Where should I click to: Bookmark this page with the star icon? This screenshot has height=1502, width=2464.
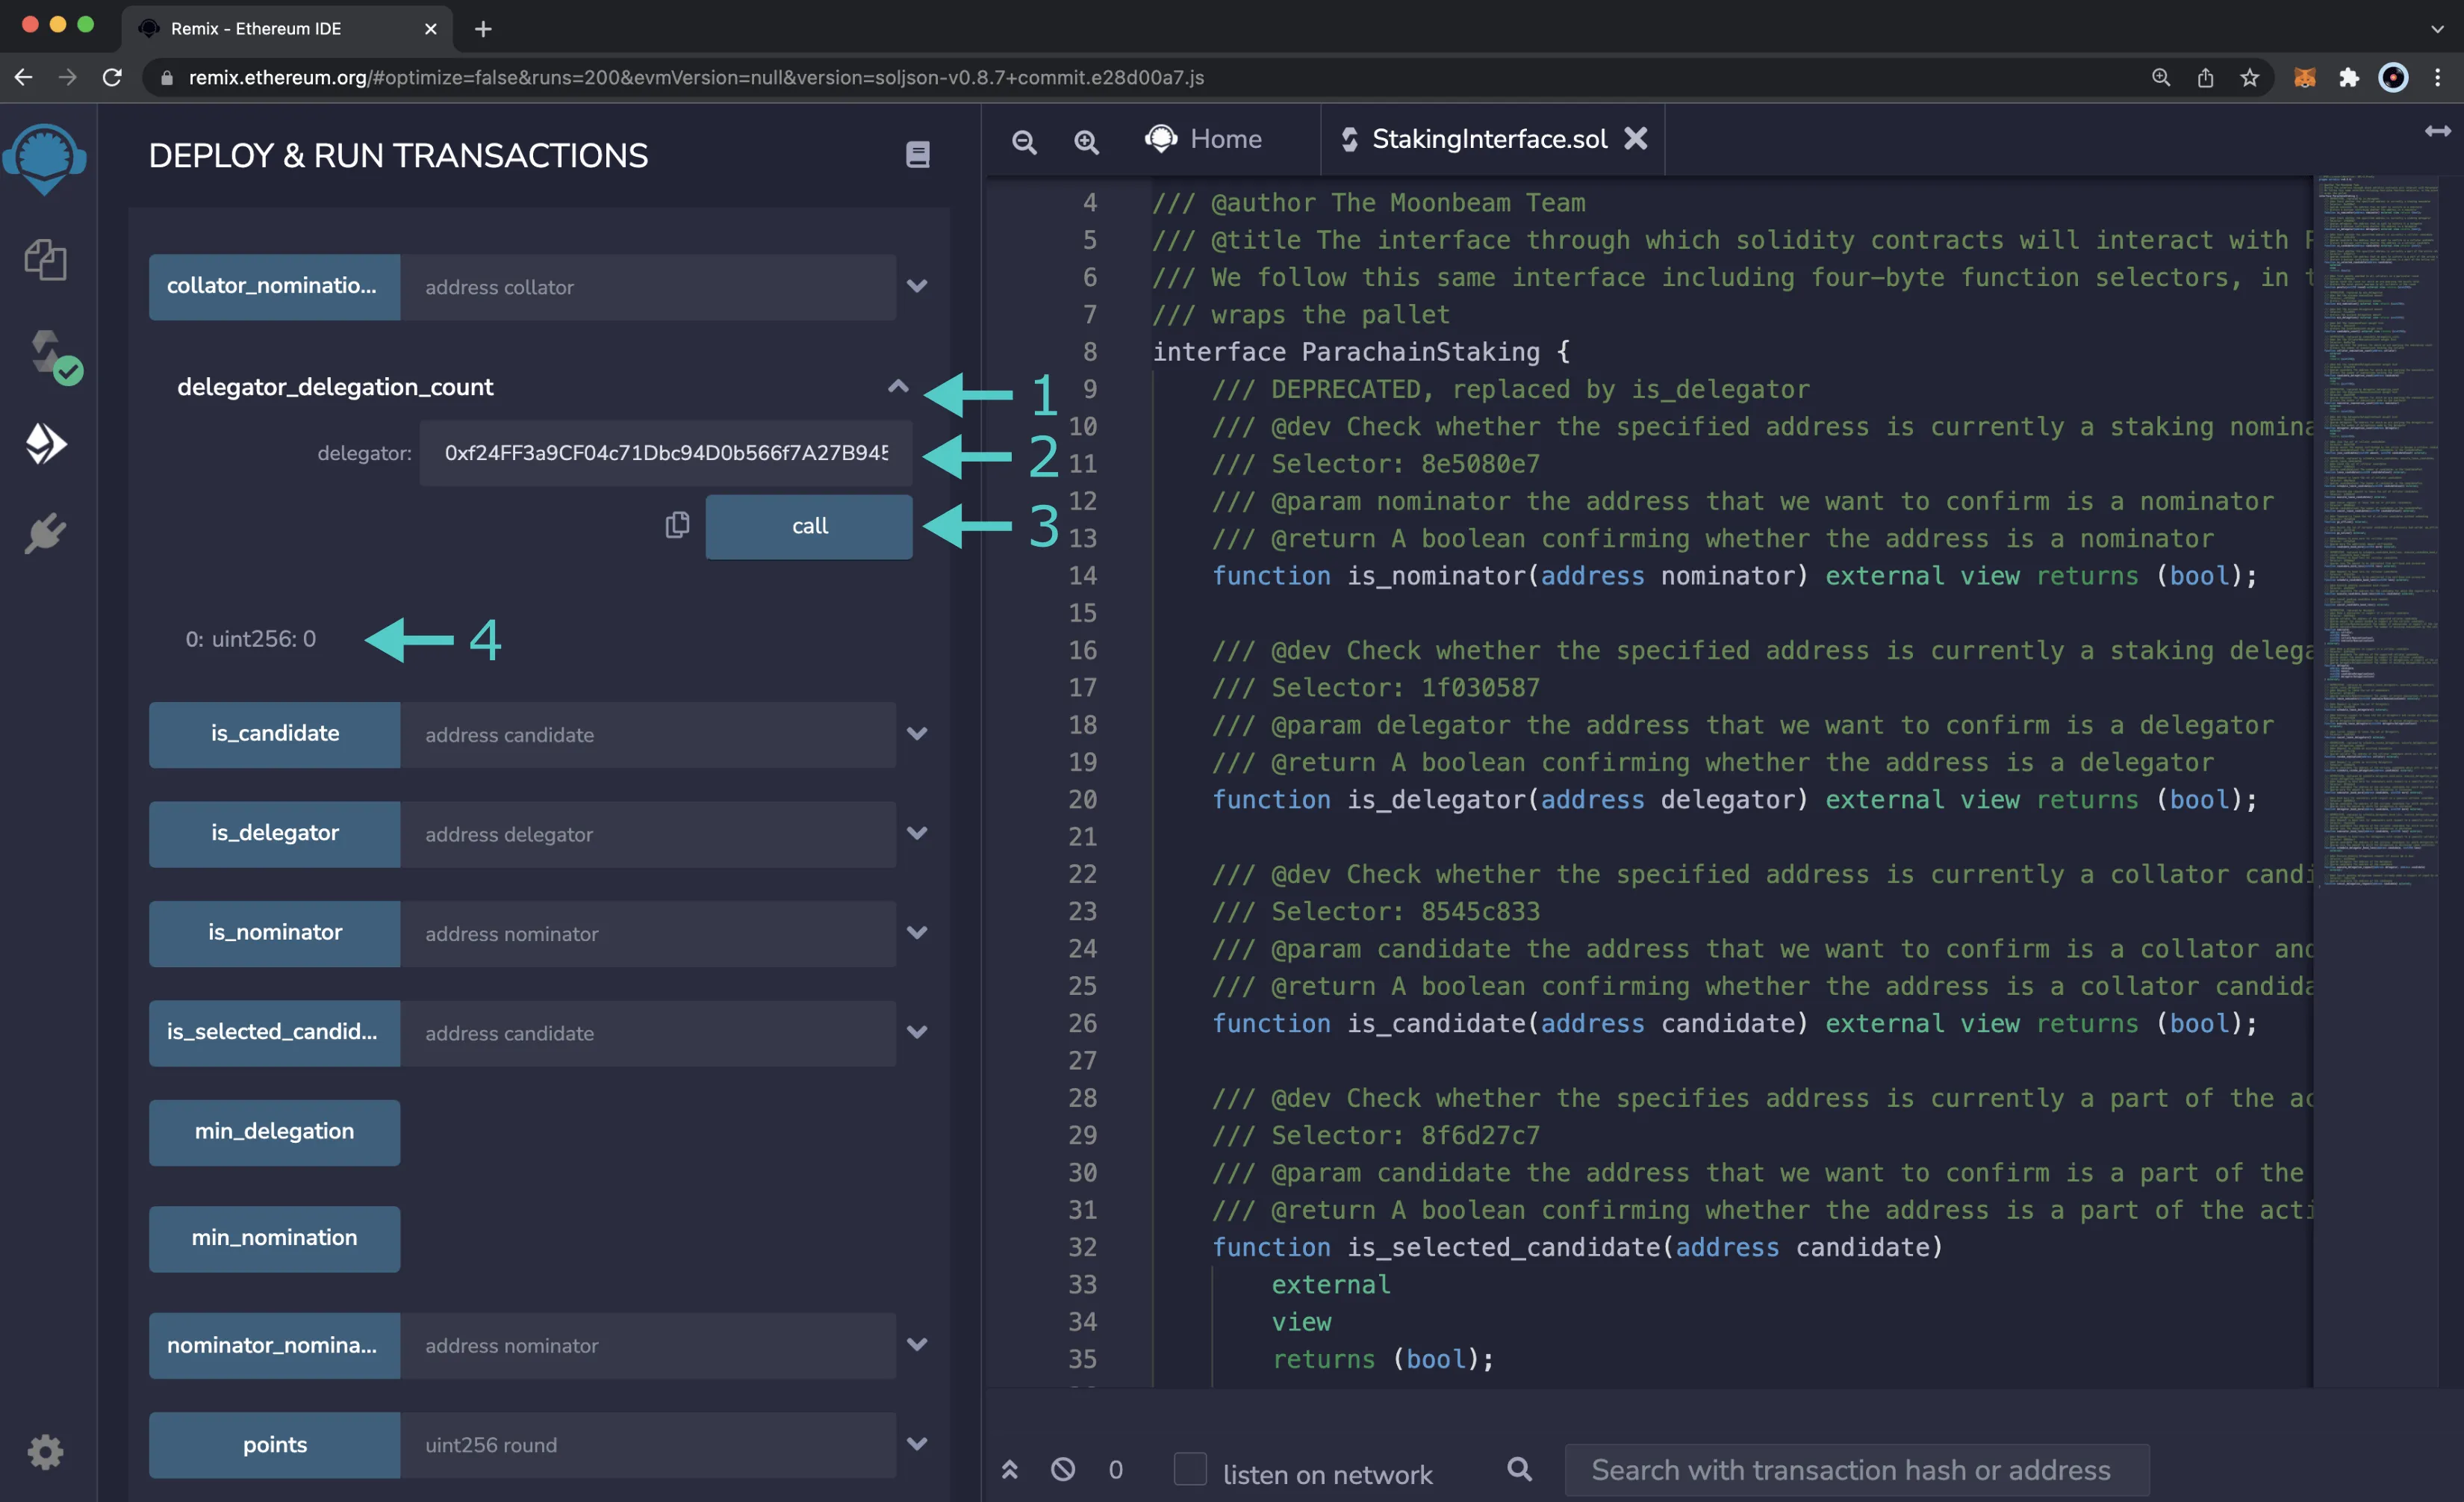[2249, 77]
